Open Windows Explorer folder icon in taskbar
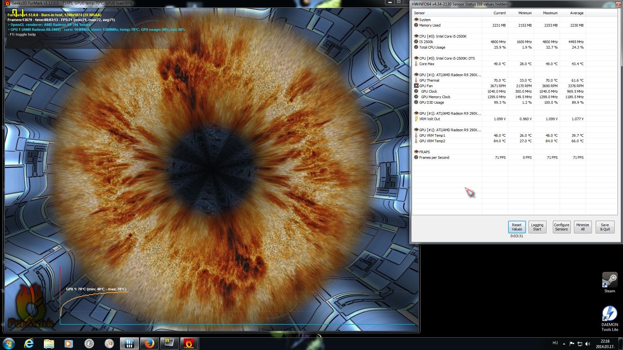 (49, 343)
